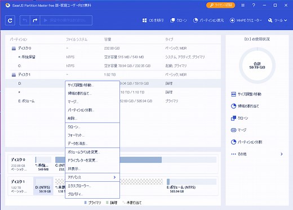
Task: Open the help question mark icon
Action: click(x=254, y=5)
